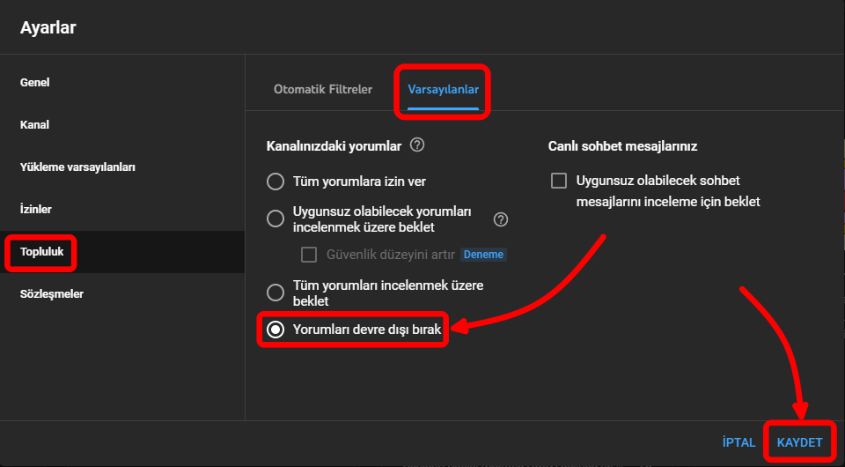Open Kanal settings section

click(35, 125)
